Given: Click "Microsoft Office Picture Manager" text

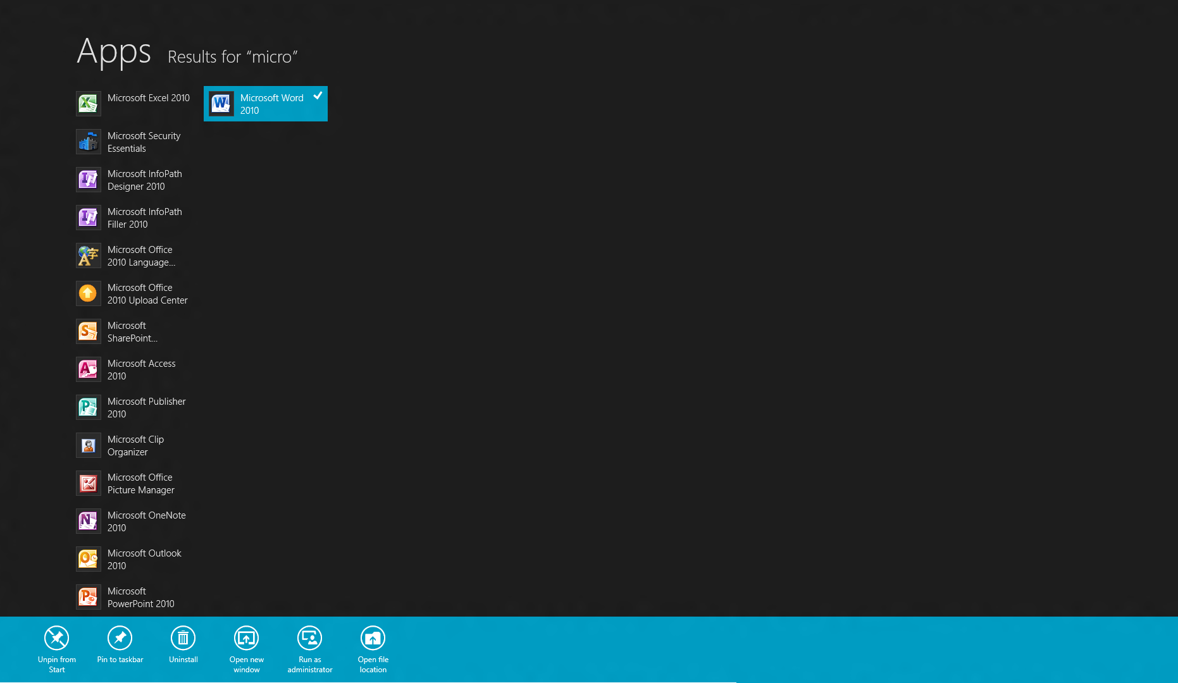Looking at the screenshot, I should [141, 484].
